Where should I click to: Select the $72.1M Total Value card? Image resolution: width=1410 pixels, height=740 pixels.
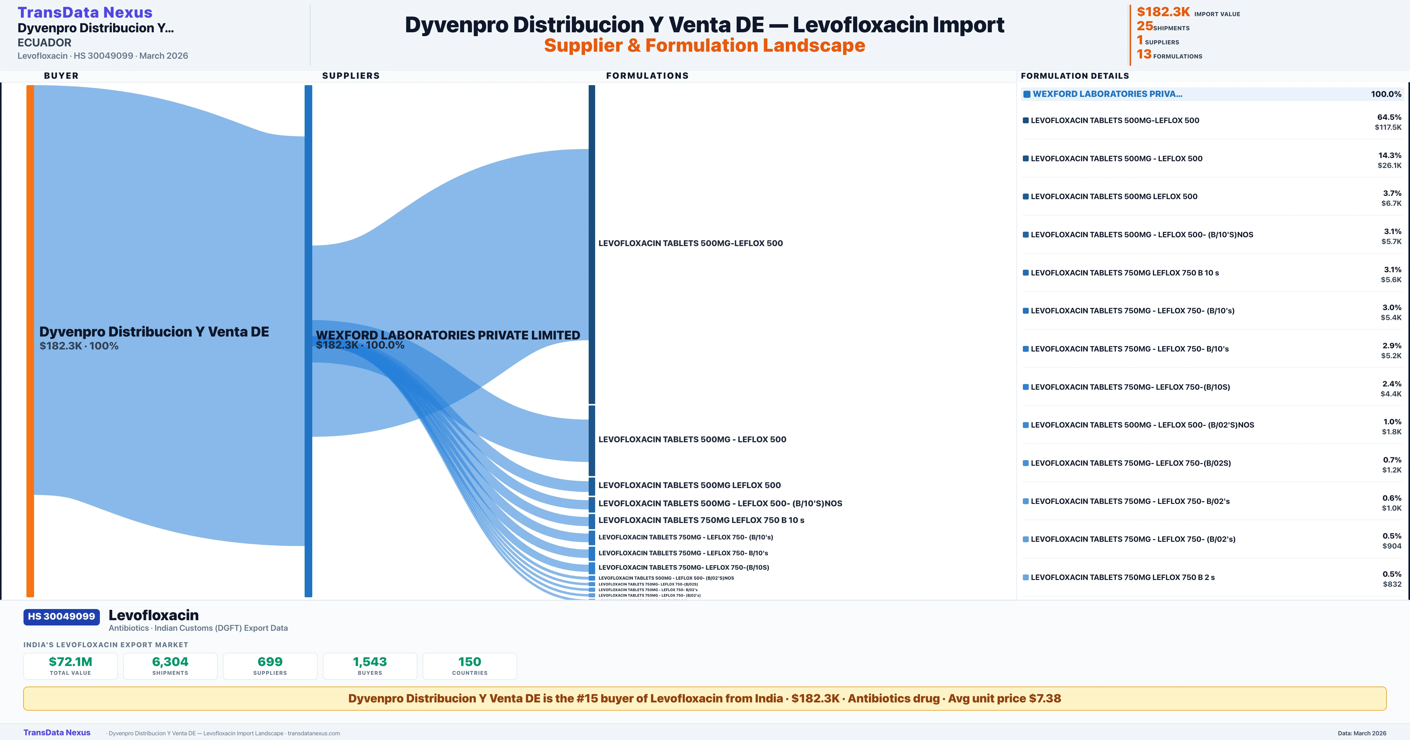coord(70,666)
